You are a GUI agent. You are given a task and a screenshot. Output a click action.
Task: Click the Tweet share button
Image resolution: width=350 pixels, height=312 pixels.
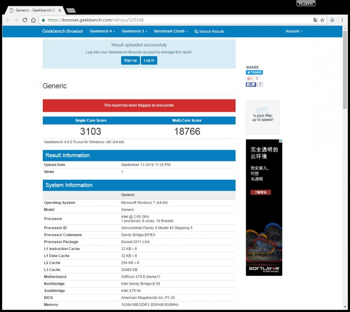[x=254, y=72]
